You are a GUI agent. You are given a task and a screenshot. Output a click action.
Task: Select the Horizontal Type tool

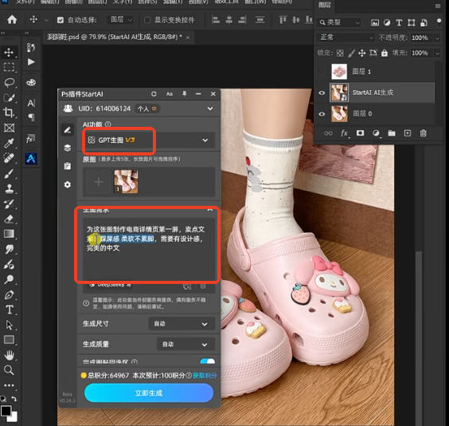[x=9, y=310]
